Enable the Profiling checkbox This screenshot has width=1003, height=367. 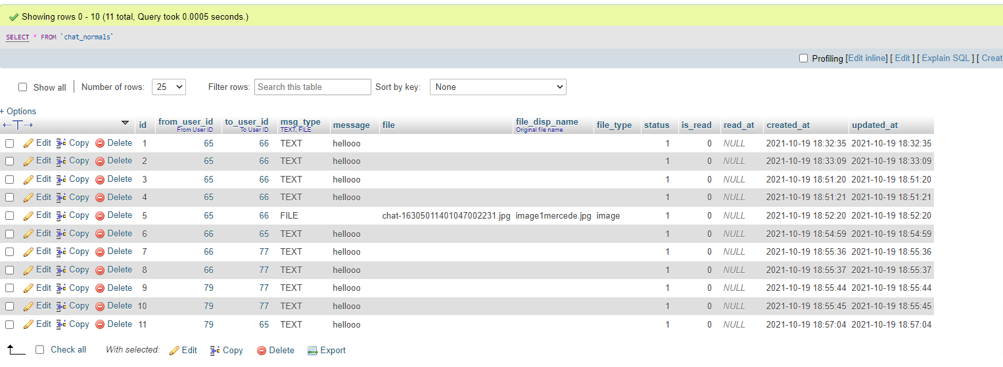click(x=803, y=58)
